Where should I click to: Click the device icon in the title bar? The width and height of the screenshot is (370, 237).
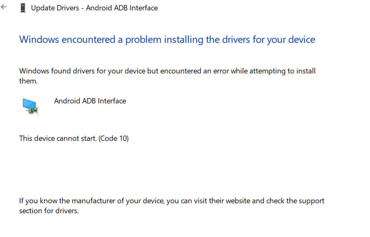pos(23,8)
